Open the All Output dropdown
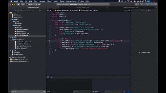The image size is (166, 93). coord(96,91)
